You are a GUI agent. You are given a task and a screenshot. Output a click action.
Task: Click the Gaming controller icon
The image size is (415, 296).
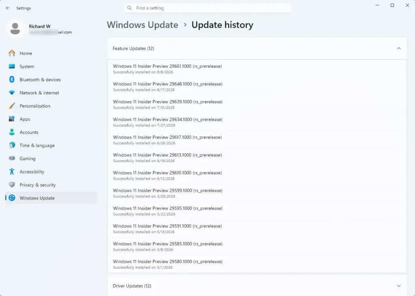(12, 158)
